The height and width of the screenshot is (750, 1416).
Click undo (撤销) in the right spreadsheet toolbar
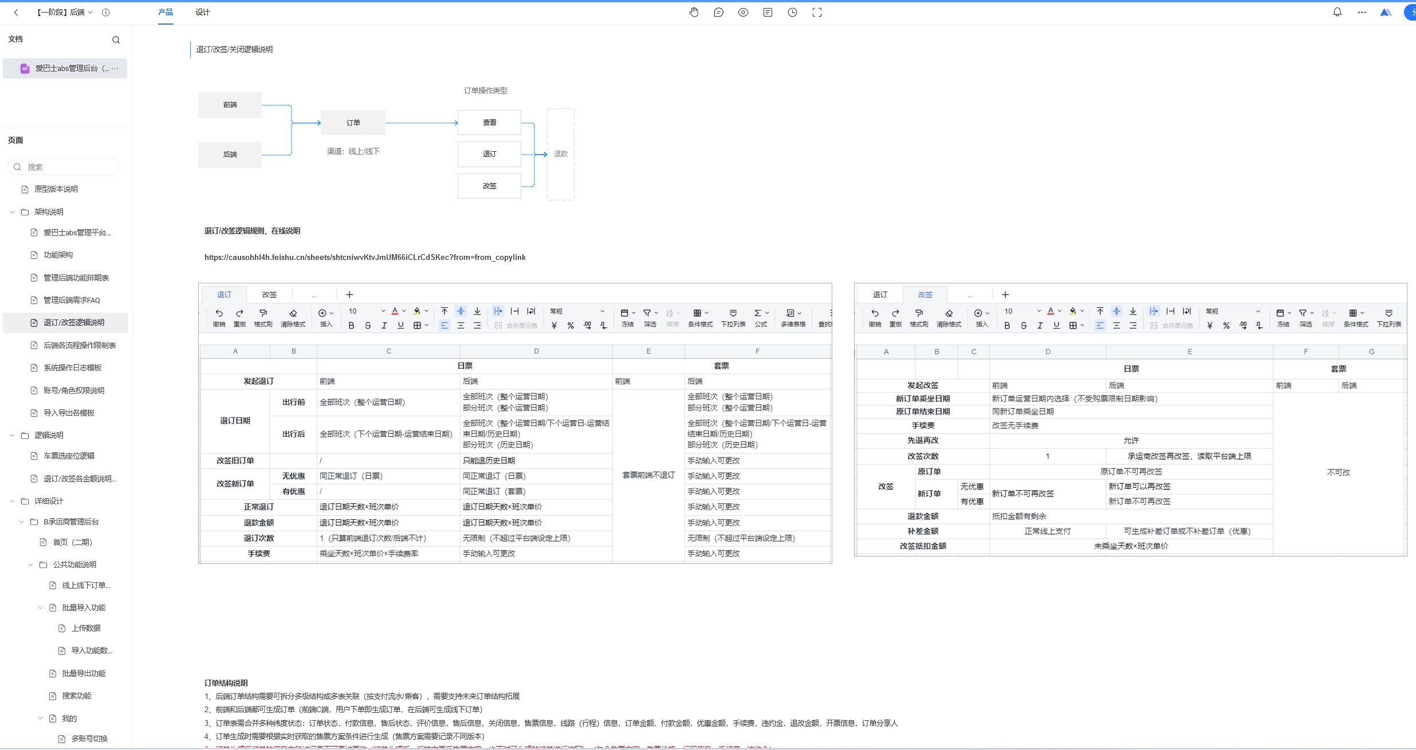[875, 318]
